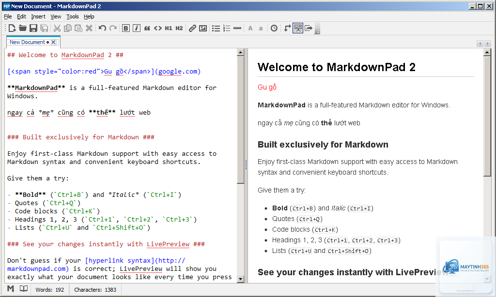This screenshot has width=496, height=297.
Task: Insert an ordered numbered list
Action: point(227,28)
